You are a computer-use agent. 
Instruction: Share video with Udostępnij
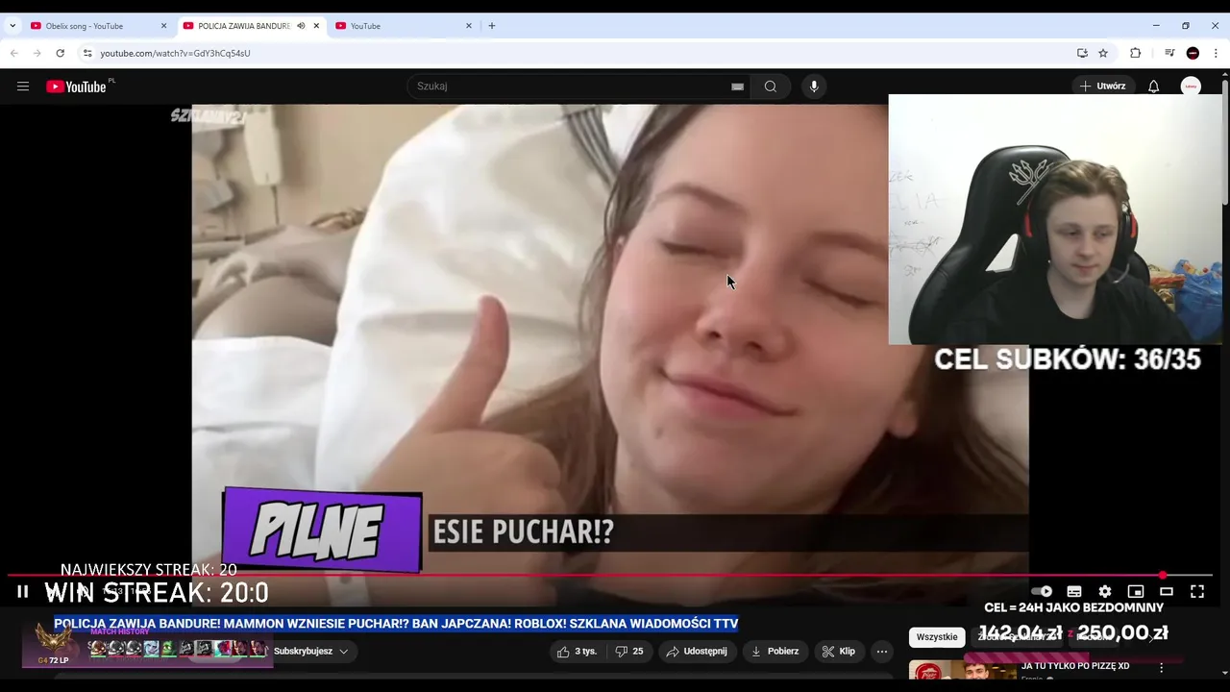coord(698,652)
